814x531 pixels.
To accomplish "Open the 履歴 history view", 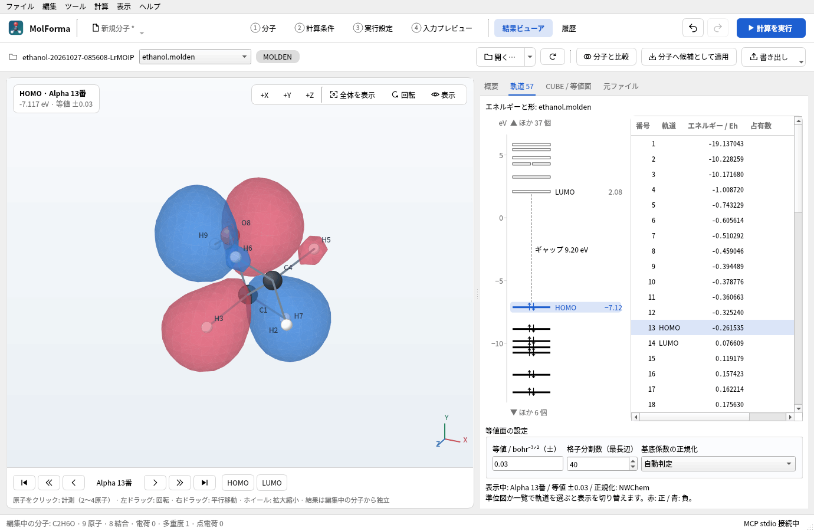I will 569,28.
